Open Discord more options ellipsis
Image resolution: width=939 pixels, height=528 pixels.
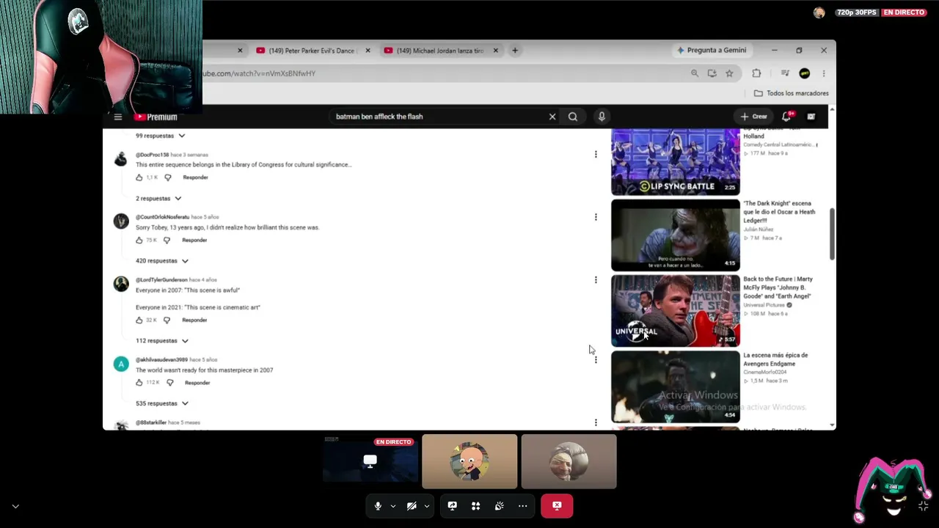pos(522,506)
